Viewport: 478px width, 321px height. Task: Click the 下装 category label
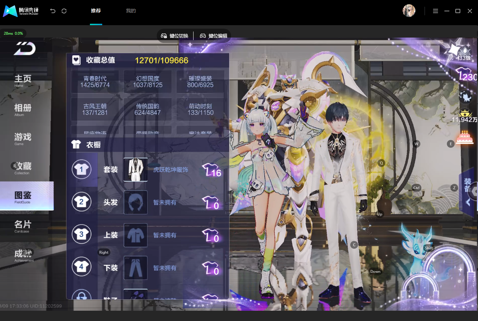pyautogui.click(x=110, y=268)
